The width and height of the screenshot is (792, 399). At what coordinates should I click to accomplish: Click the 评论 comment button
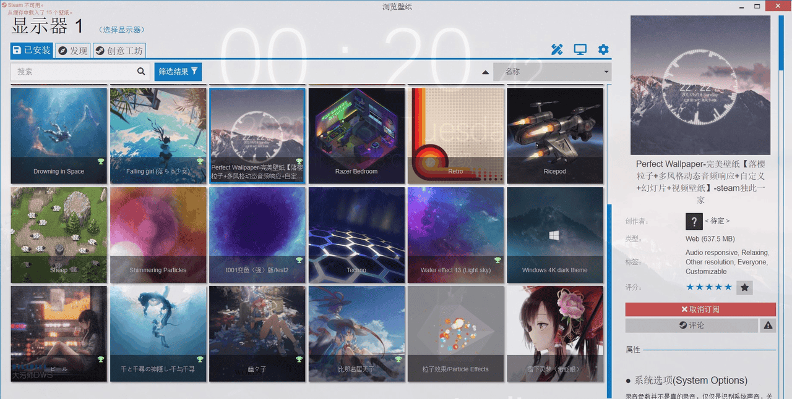[x=691, y=325]
